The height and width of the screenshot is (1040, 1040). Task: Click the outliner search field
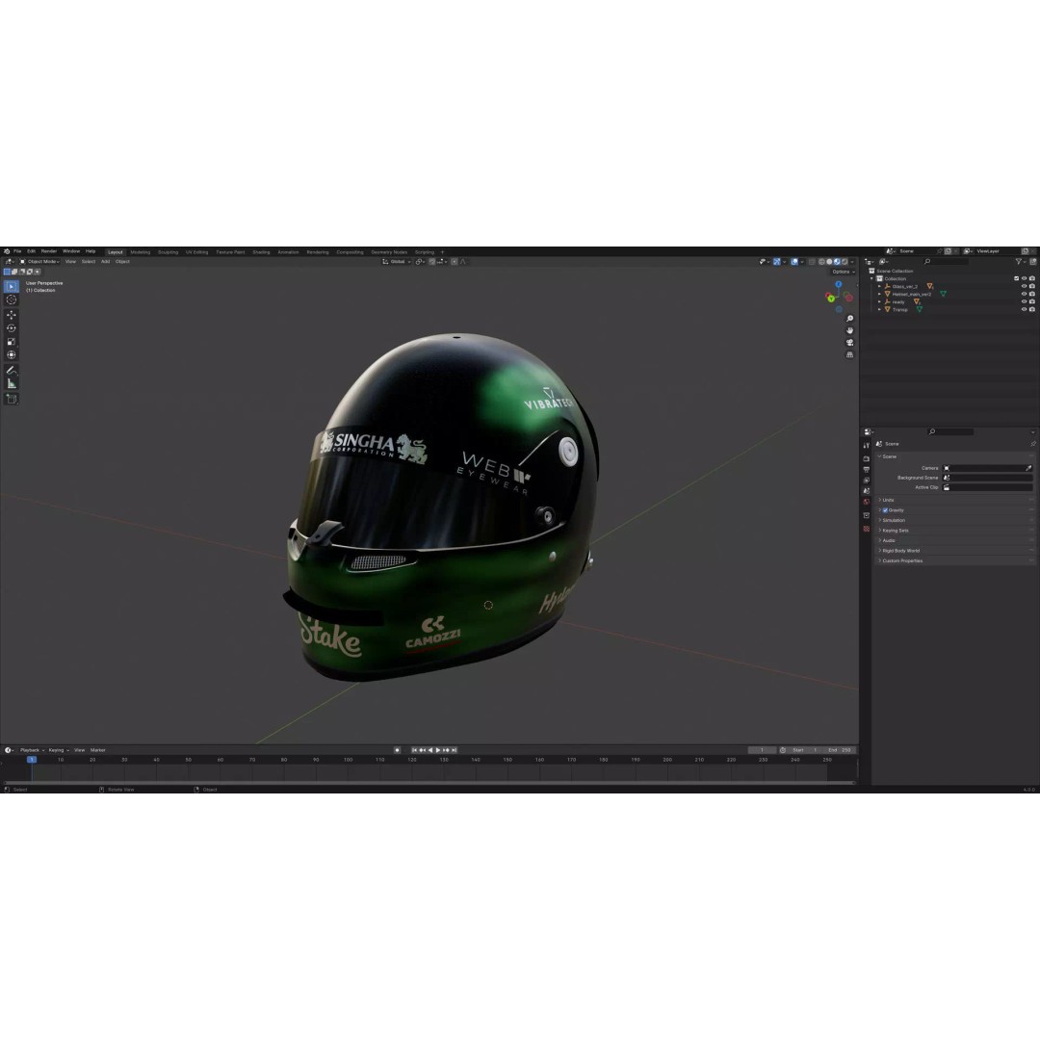[946, 262]
